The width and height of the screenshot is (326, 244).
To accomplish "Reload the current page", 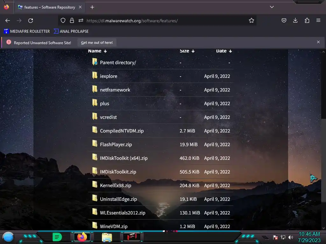I will (x=31, y=21).
